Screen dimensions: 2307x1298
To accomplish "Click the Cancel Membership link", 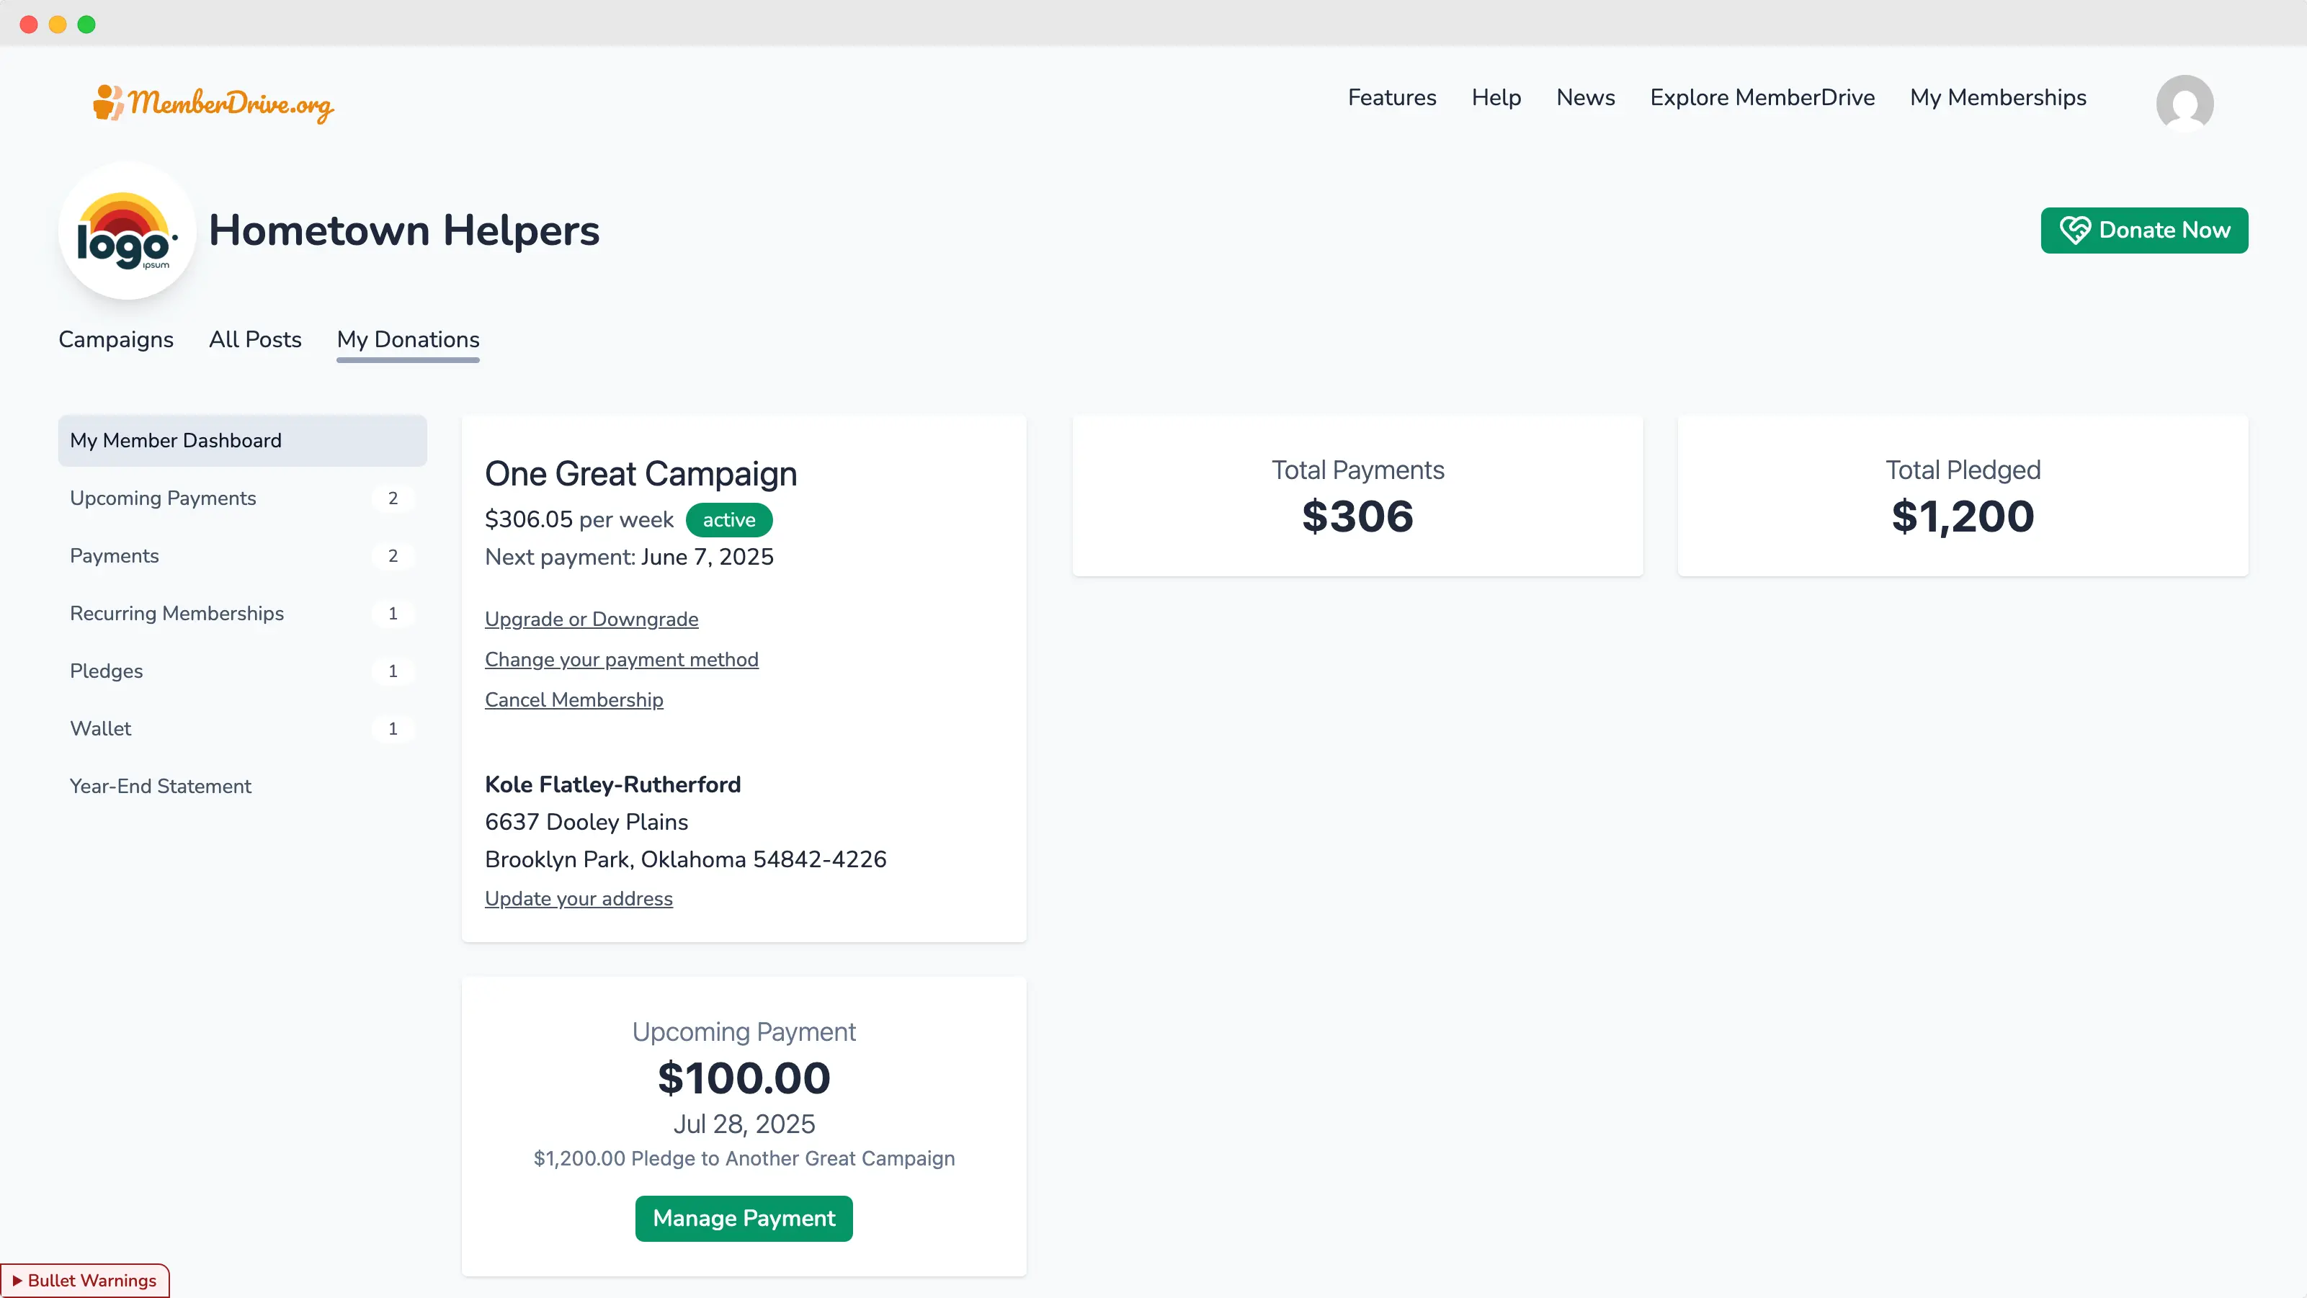I will [x=574, y=699].
